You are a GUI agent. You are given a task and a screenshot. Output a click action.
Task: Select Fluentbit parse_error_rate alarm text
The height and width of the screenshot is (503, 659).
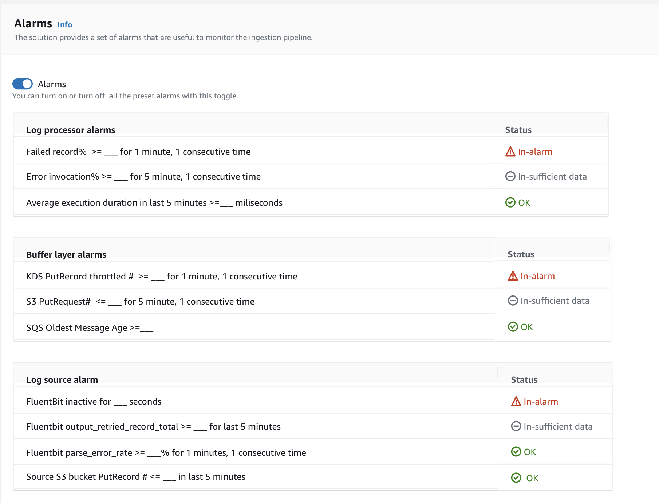166,453
